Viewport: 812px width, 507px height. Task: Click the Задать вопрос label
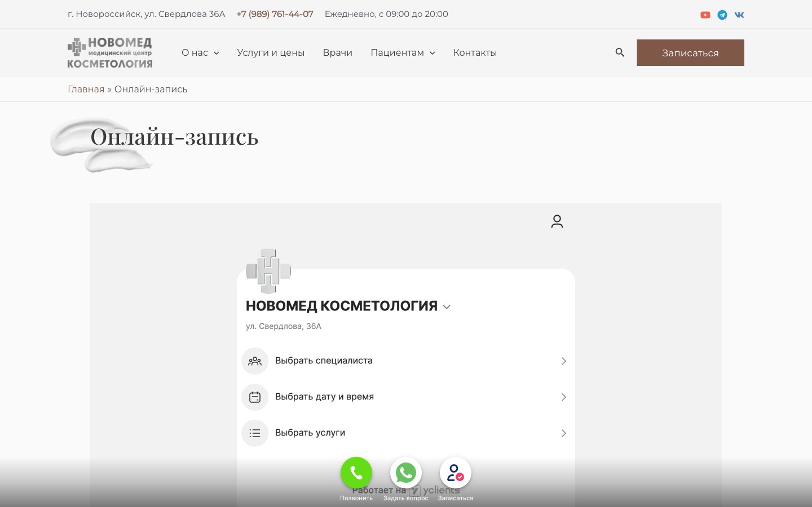coord(406,498)
